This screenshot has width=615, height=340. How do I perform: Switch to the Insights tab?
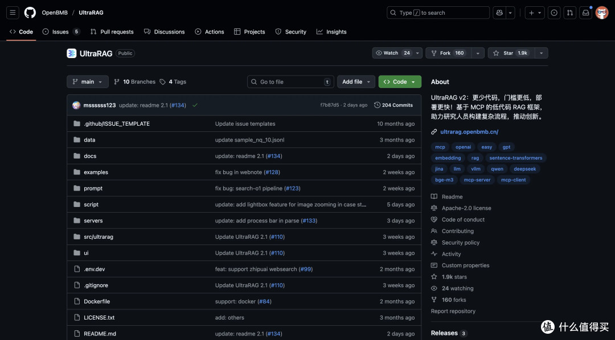[331, 32]
